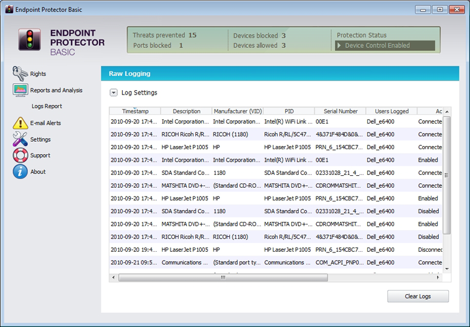Click Ports blocked 1 statistic
This screenshot has height=327, width=470.
[158, 45]
